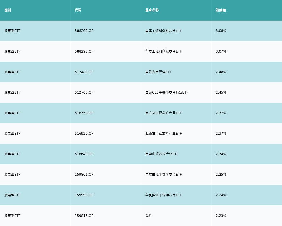
Task: Click the 2.23% change value
Action: coord(221,216)
